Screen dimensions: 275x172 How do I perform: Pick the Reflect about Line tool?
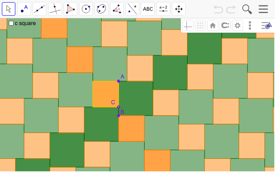coord(132,9)
